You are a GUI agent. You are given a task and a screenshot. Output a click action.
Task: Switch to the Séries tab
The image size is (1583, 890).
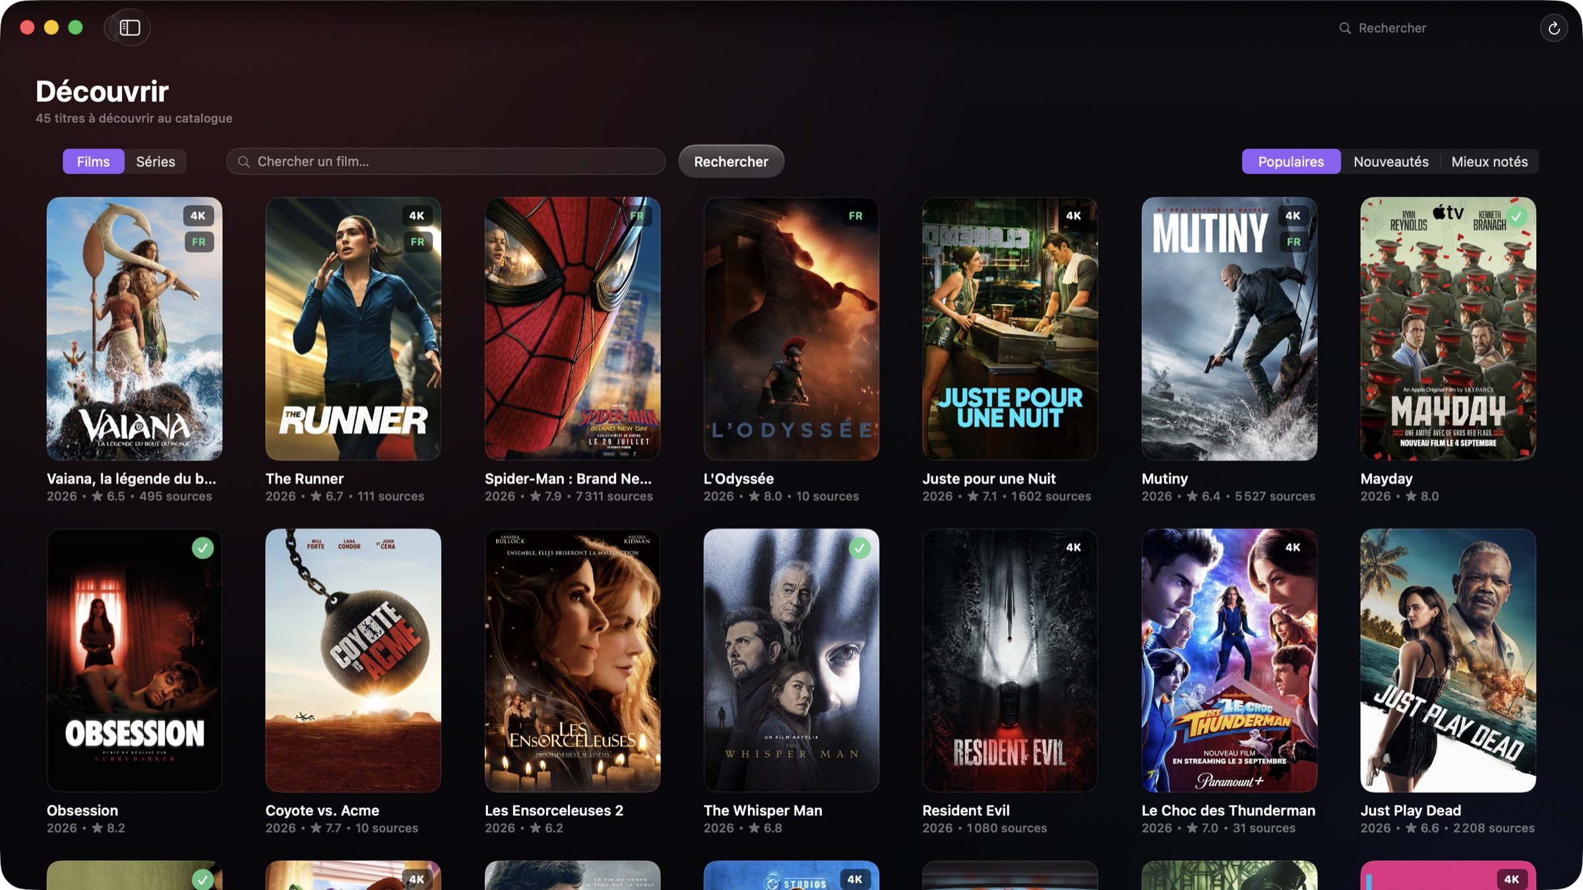[x=156, y=162]
